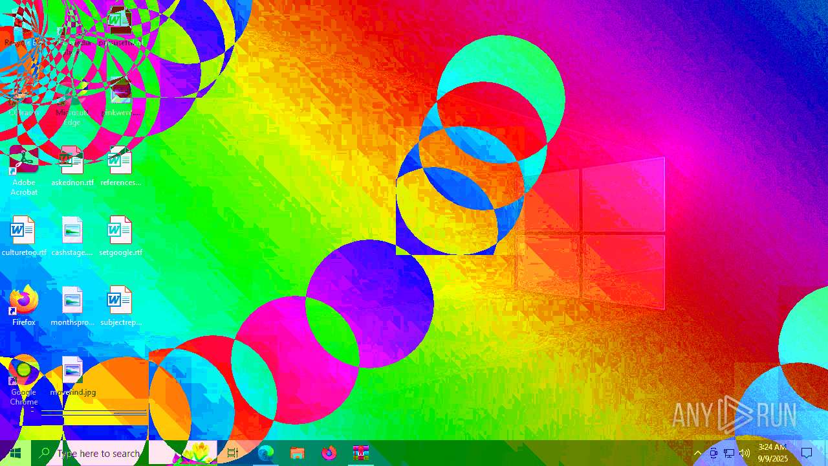Open Task View from the taskbar
Image resolution: width=828 pixels, height=466 pixels.
coord(233,453)
